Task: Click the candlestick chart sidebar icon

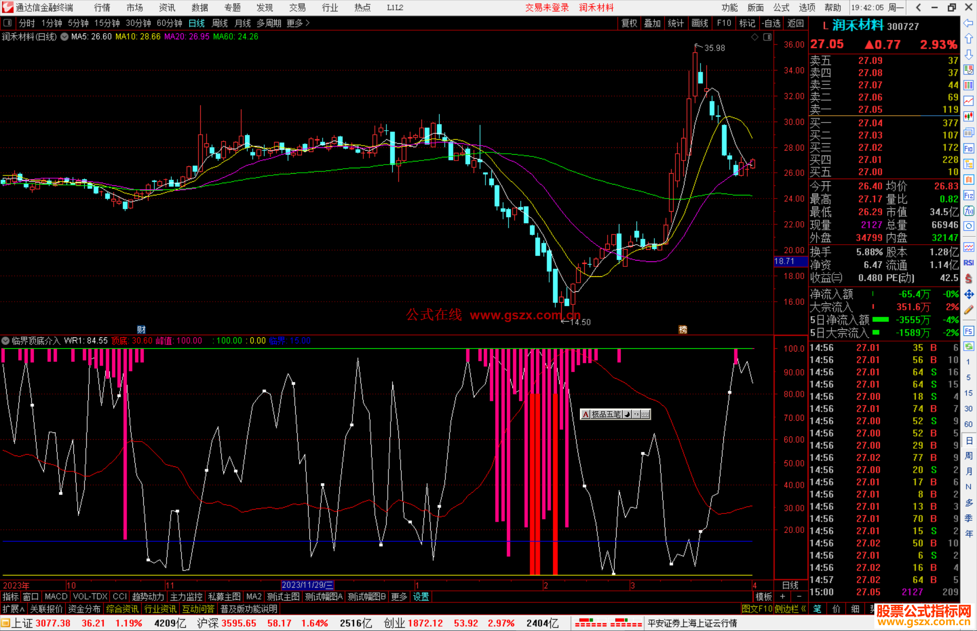Action: point(968,116)
